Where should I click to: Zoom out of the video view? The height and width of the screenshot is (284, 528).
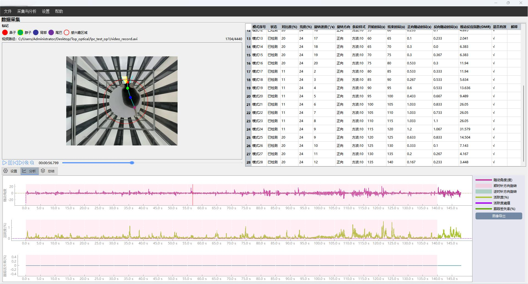coord(32,163)
